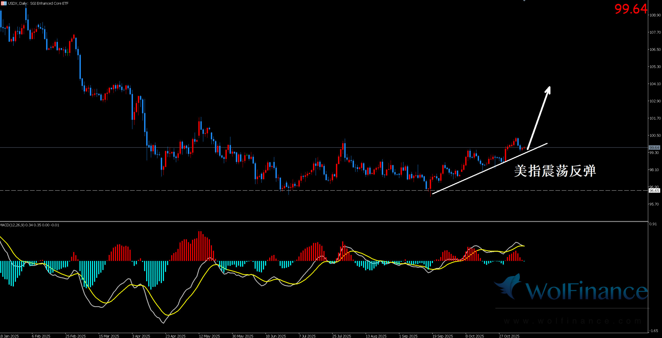This screenshot has height=338, width=662.
Task: Click the separator between chart and MACD
Action: click(319, 222)
